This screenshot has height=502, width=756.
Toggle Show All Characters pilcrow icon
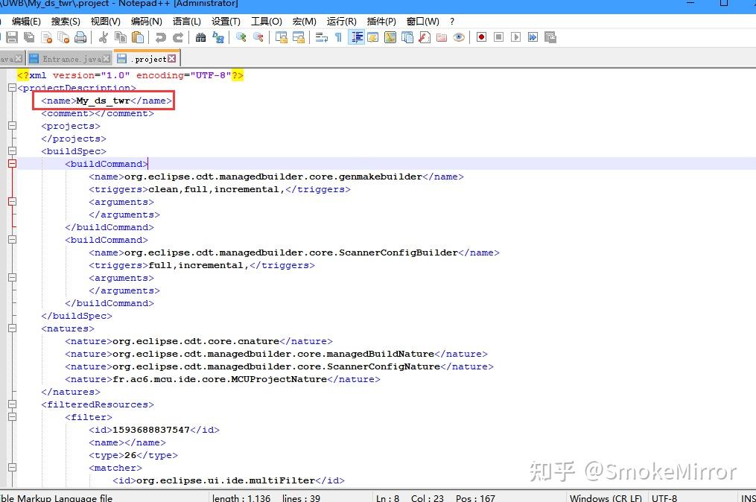point(337,36)
